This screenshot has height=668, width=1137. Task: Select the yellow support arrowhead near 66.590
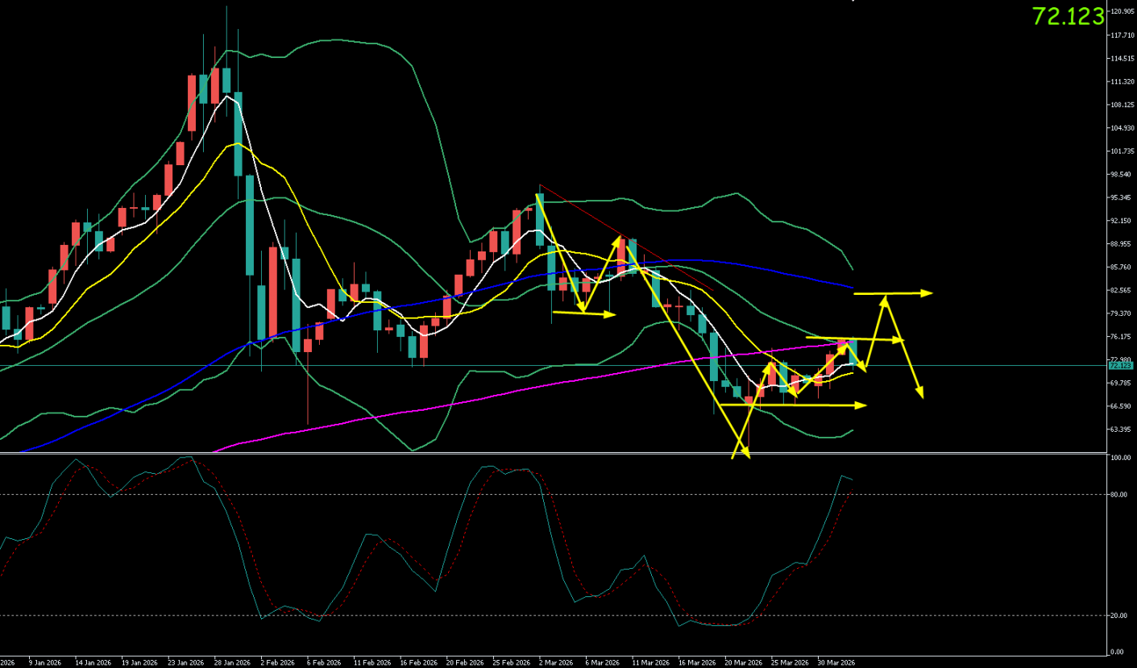[x=861, y=405]
